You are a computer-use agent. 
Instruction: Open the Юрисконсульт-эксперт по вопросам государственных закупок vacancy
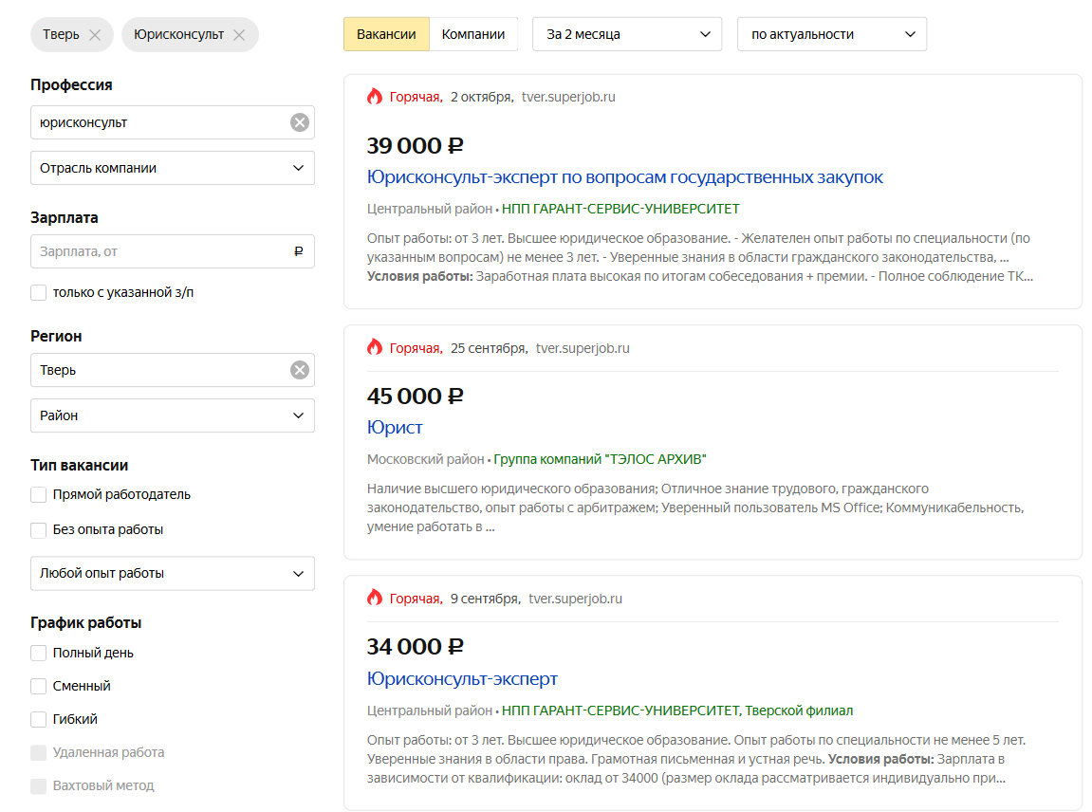tap(624, 177)
